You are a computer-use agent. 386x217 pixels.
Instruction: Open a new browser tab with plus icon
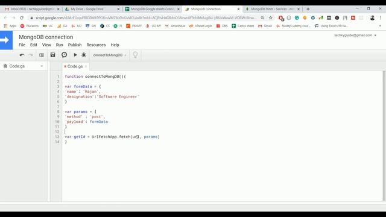[308, 9]
